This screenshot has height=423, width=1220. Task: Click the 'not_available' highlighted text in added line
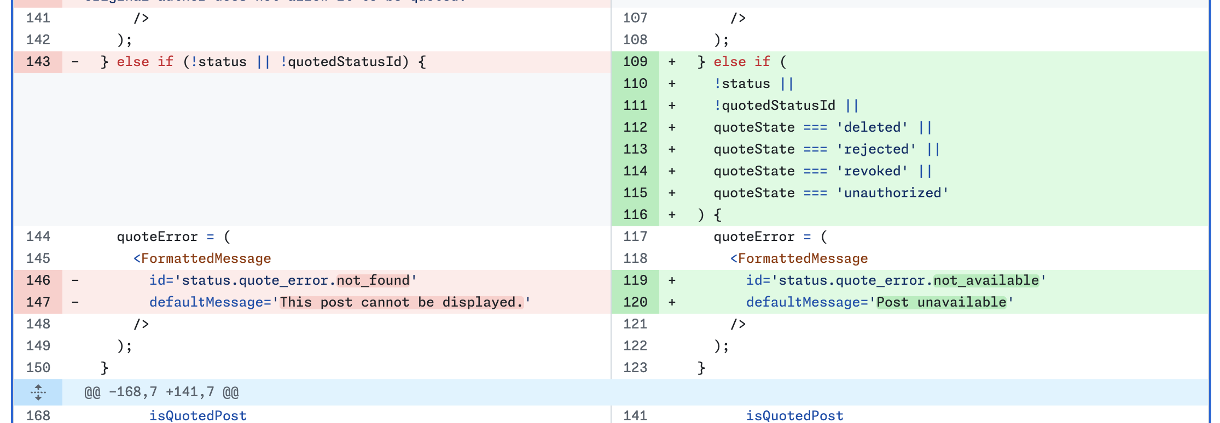[x=986, y=280]
